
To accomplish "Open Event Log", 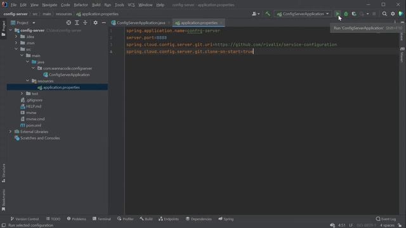I will point(386,219).
